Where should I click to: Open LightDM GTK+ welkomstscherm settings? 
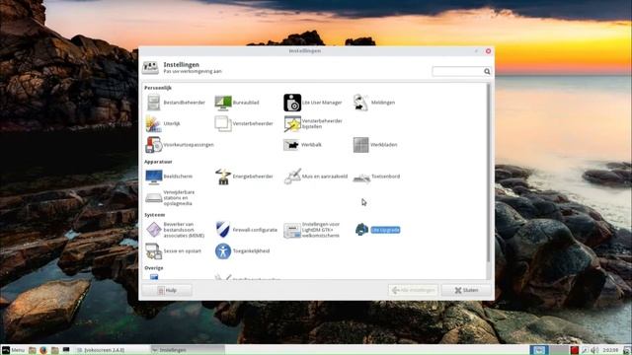click(292, 230)
